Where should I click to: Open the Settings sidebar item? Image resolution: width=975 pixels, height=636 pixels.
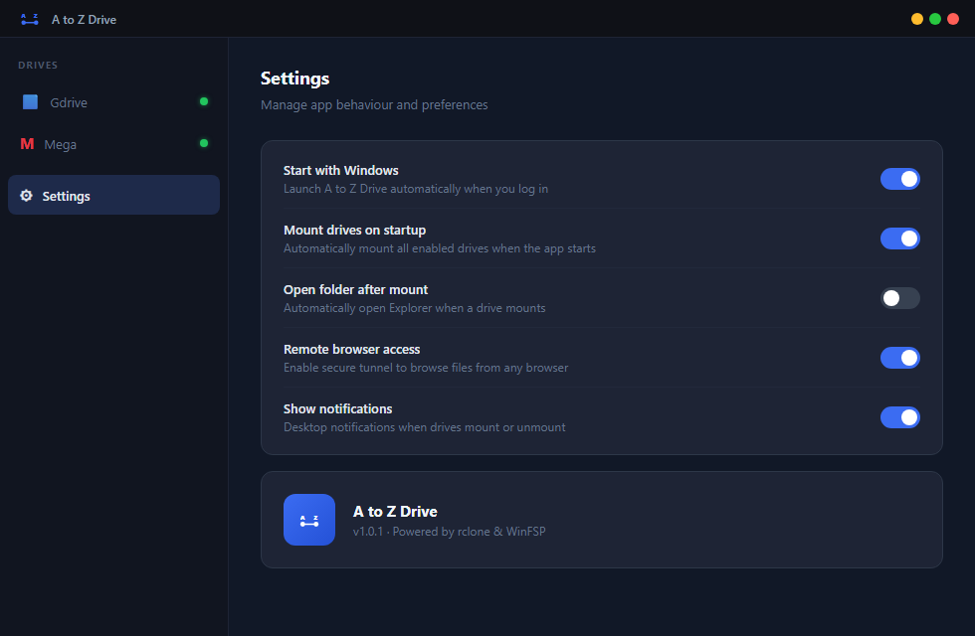[x=113, y=195]
